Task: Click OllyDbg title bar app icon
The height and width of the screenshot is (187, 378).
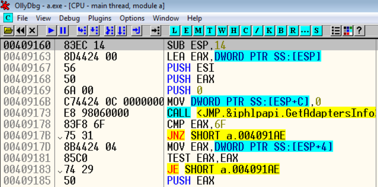Action: (5, 5)
